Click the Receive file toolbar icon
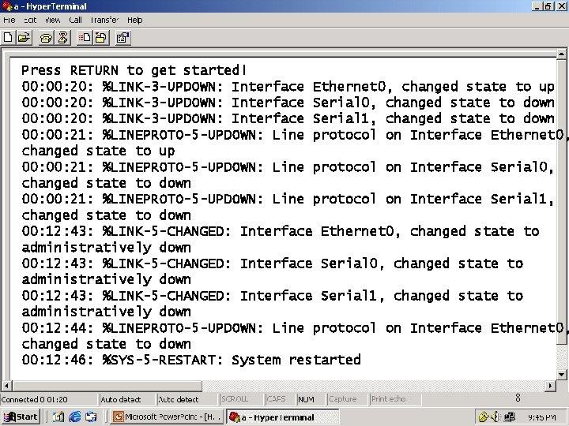This screenshot has width=569, height=426. point(101,38)
